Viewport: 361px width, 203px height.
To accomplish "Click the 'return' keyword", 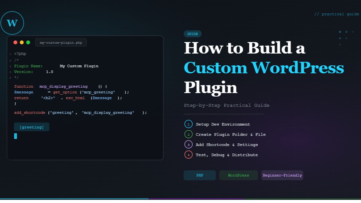I will 21,98.
